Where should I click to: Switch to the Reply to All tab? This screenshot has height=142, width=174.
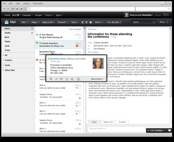(x=108, y=122)
